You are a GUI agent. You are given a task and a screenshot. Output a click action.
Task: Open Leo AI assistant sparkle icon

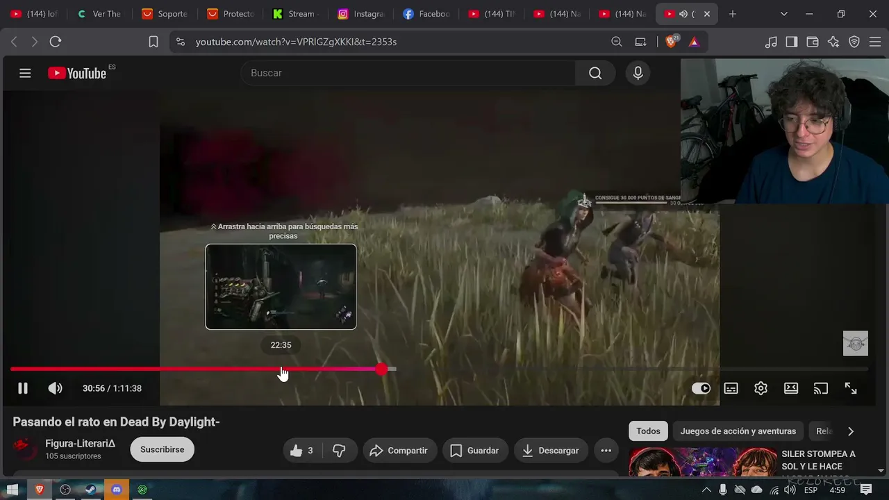pos(833,42)
